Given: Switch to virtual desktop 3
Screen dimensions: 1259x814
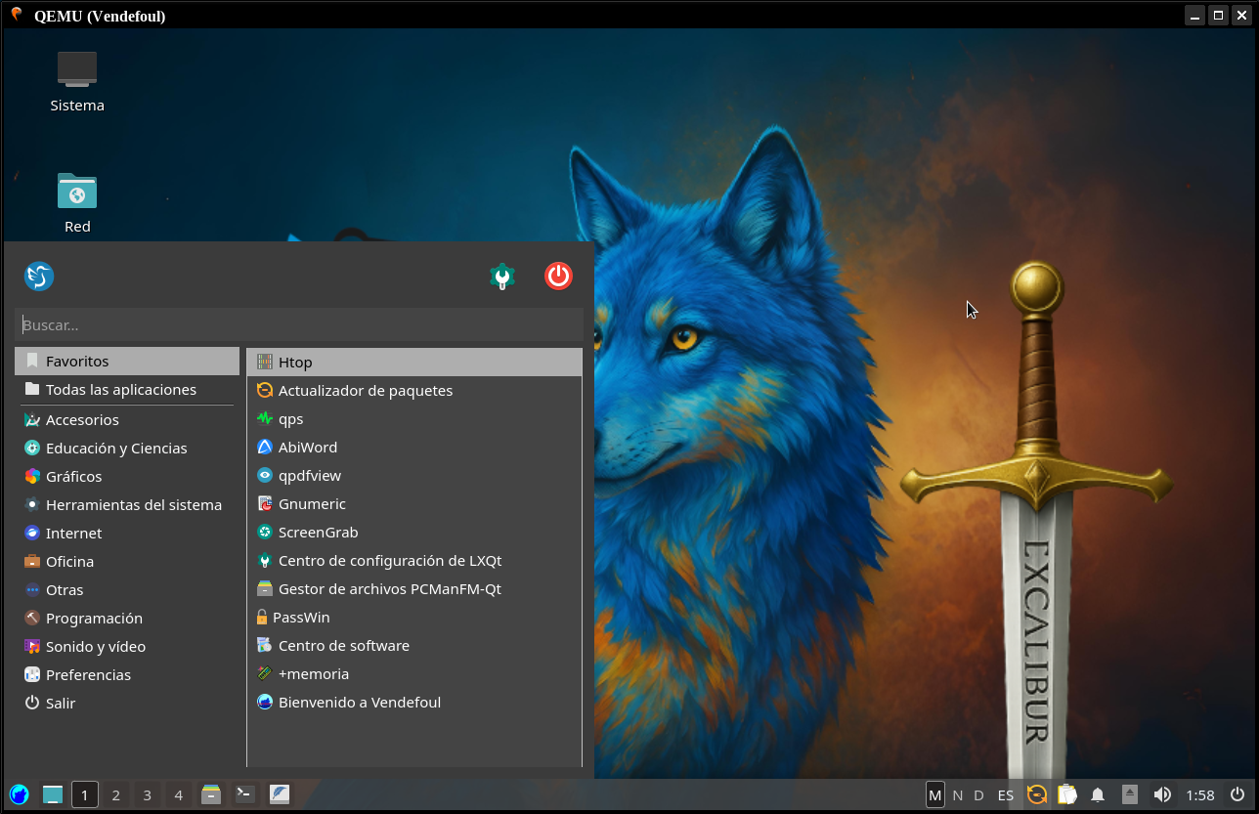Looking at the screenshot, I should coord(147,795).
